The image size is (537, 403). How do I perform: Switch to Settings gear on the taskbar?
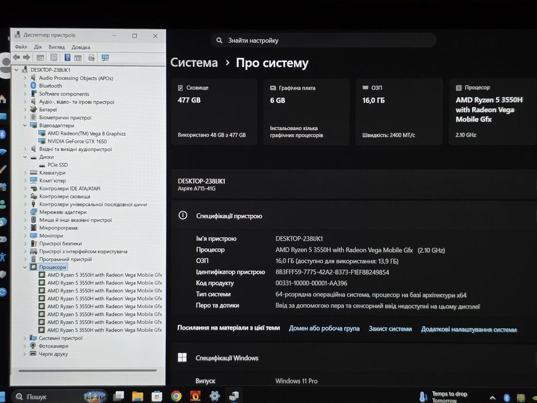215,396
